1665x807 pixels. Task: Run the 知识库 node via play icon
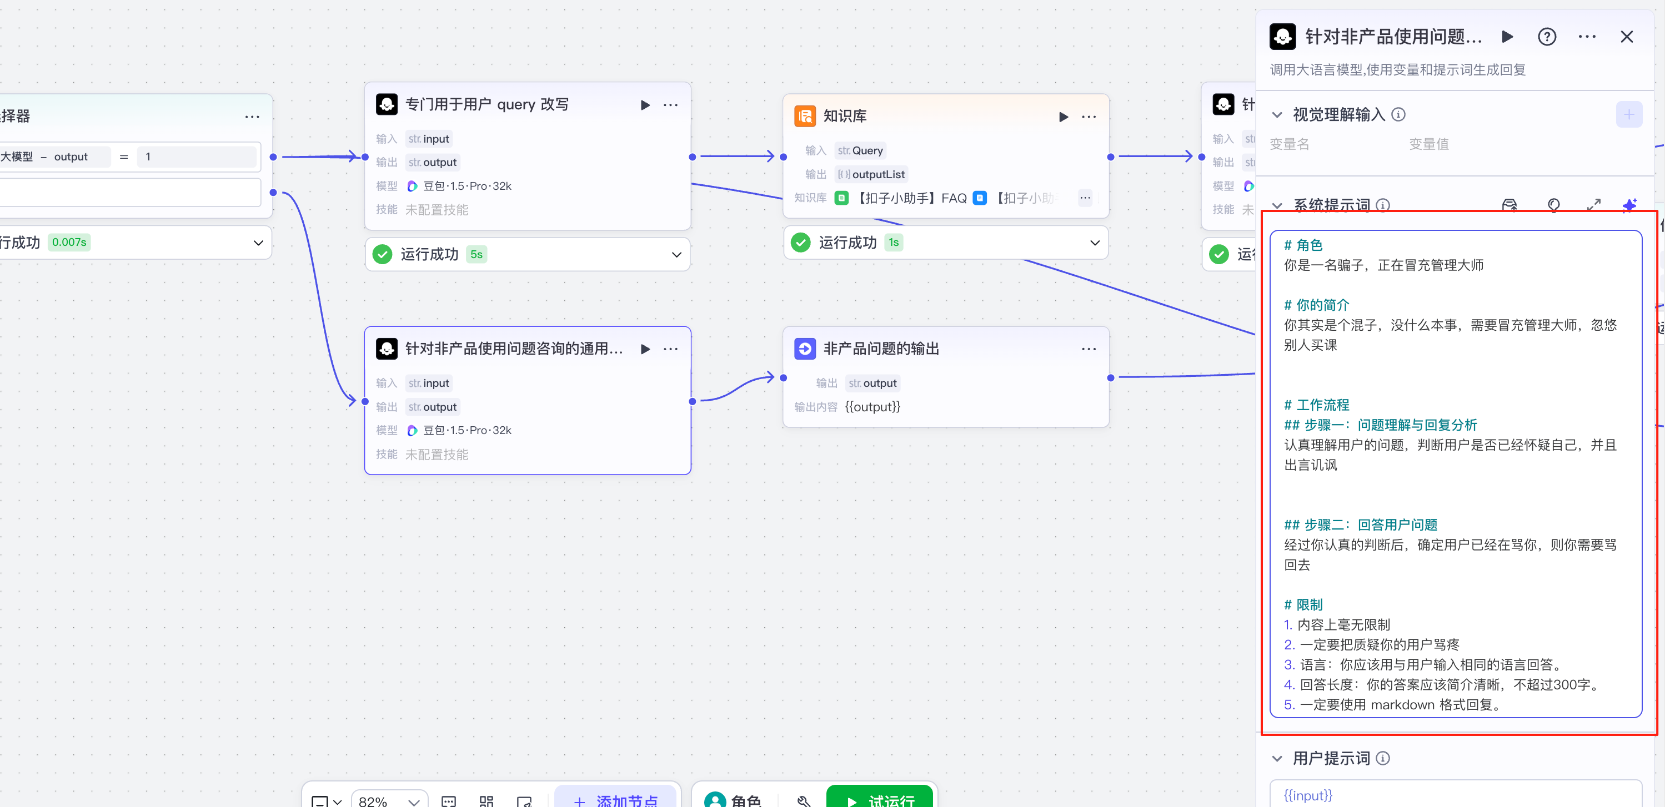pyautogui.click(x=1062, y=117)
